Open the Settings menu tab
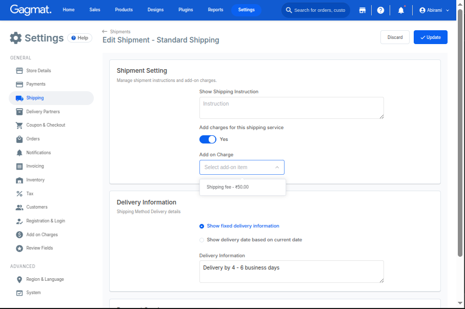Viewport: 465px width, 309px height. click(x=246, y=10)
